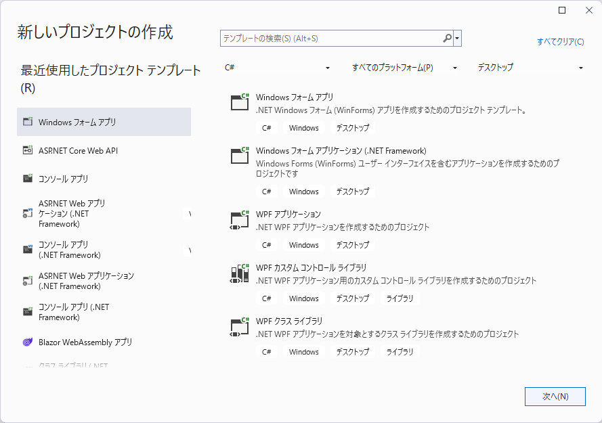602x423 pixels.
Task: Select the WPF カスタム コントロール ライブラリ template title
Action: (x=311, y=267)
